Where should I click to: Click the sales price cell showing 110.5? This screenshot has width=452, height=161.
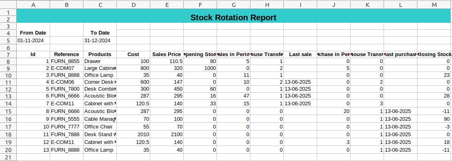click(167, 61)
